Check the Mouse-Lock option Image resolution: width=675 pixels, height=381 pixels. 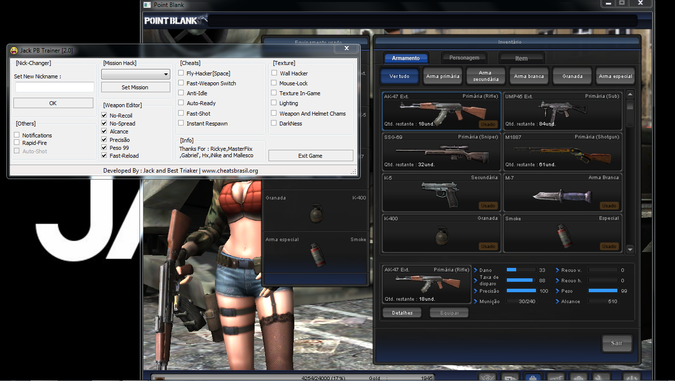coord(274,83)
